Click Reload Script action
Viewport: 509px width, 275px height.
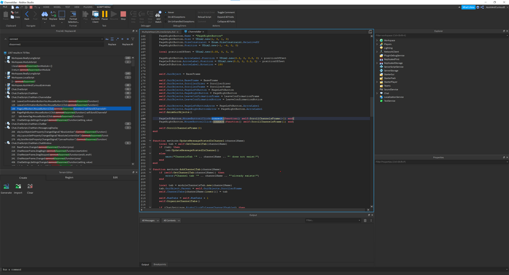point(204,17)
